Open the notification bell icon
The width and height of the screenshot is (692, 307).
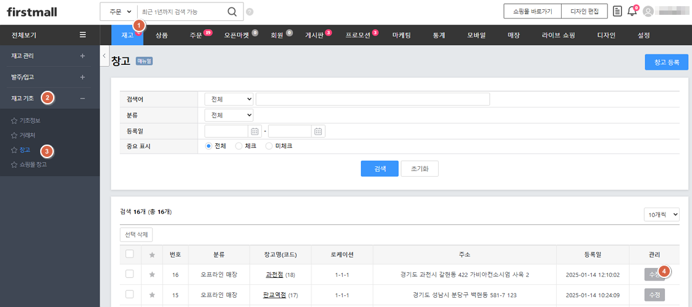[631, 11]
